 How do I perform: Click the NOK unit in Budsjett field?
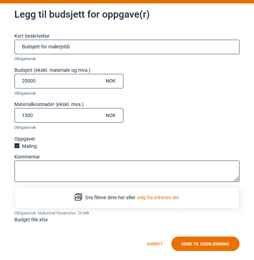click(111, 81)
